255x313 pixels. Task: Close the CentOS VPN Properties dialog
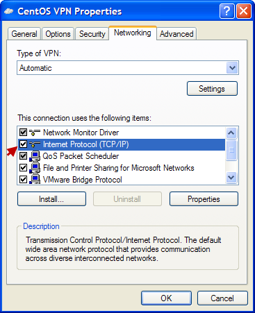pos(244,11)
